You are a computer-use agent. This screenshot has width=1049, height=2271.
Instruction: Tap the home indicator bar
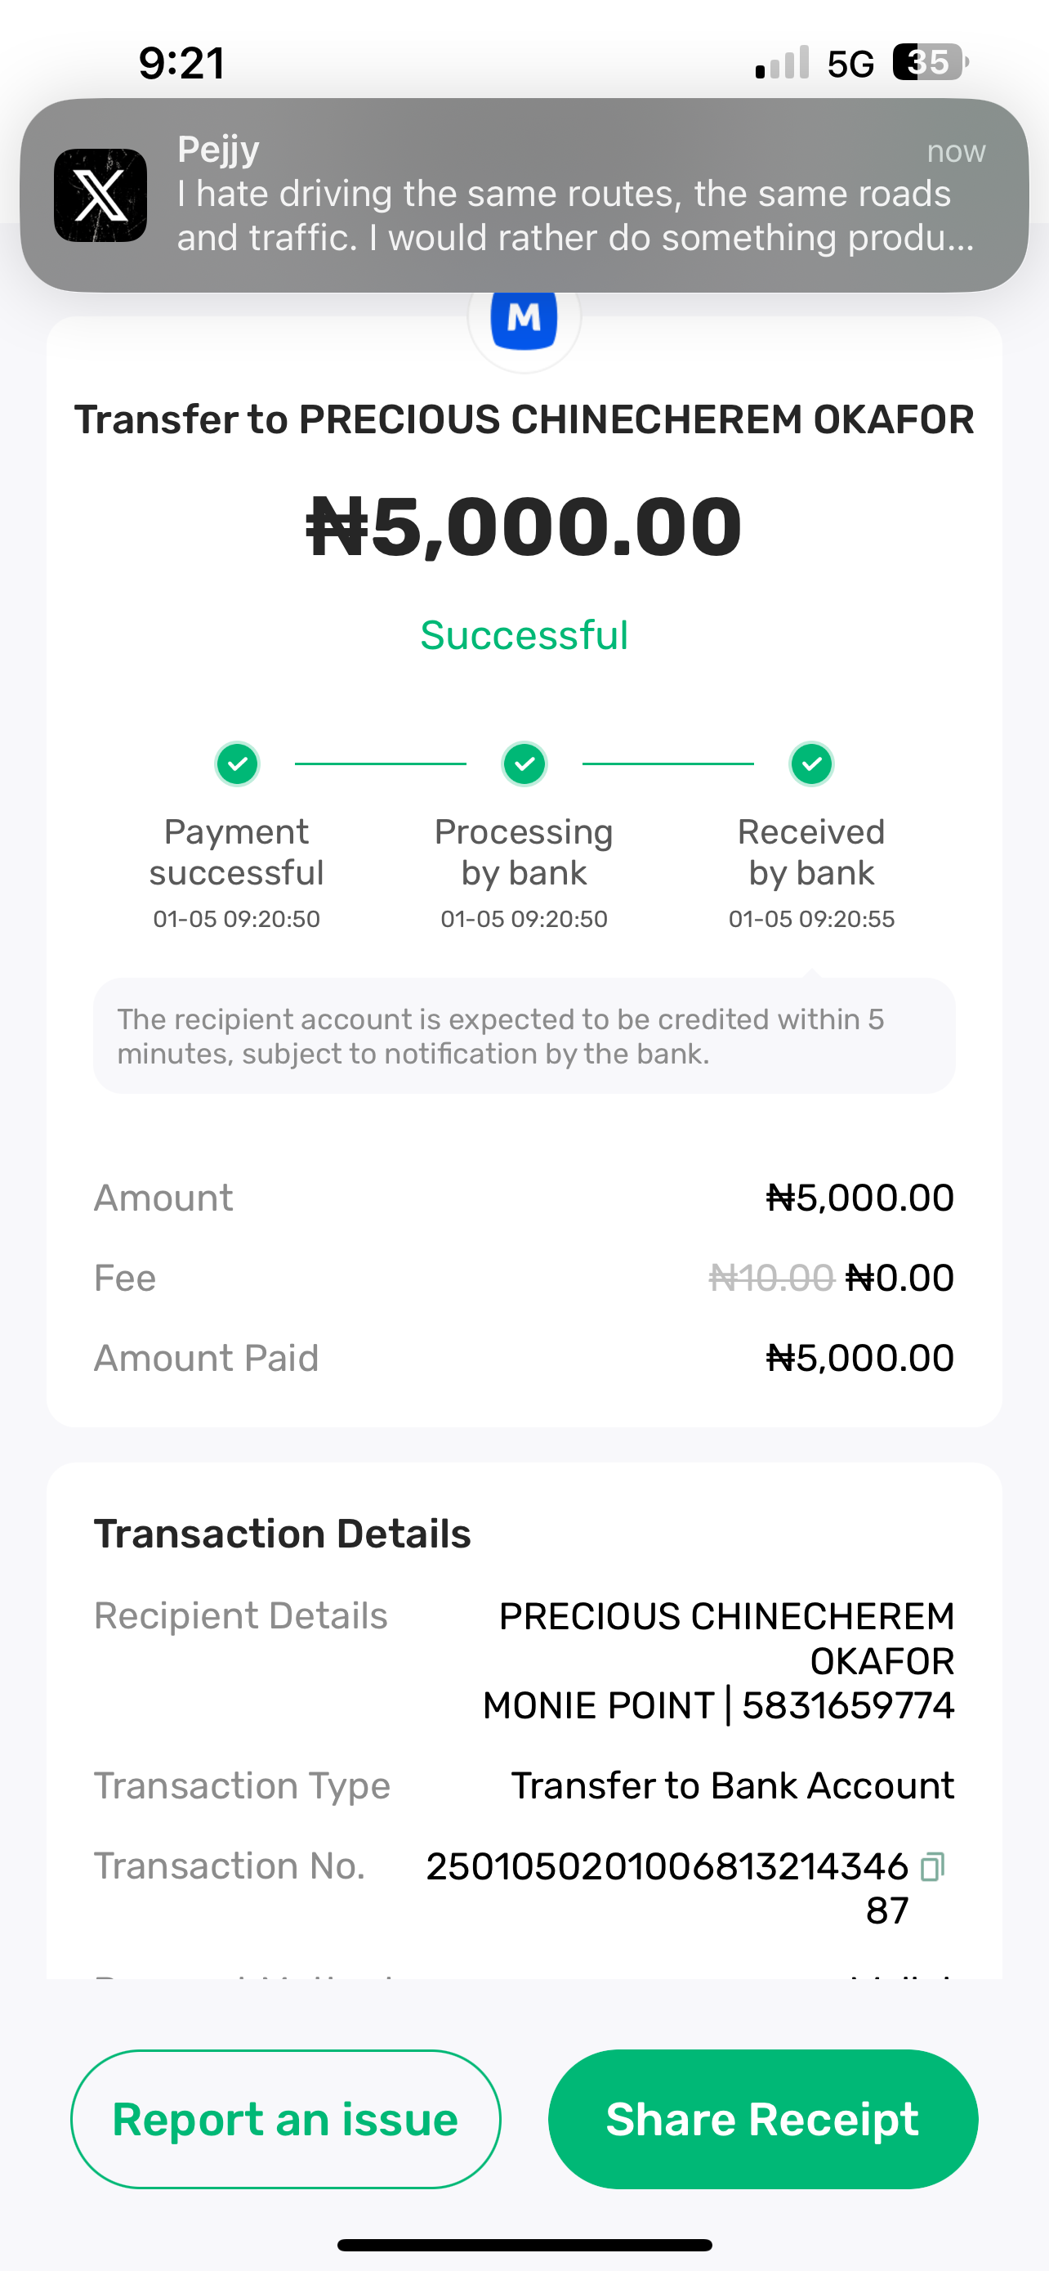point(524,2244)
